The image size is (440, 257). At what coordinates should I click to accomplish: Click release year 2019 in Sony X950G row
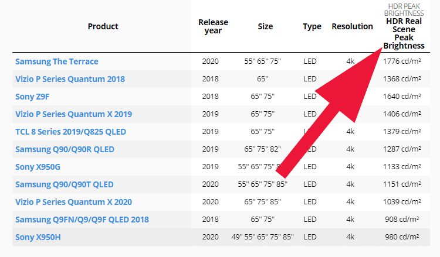(x=211, y=167)
